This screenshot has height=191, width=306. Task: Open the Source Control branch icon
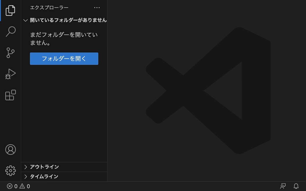pyautogui.click(x=10, y=53)
